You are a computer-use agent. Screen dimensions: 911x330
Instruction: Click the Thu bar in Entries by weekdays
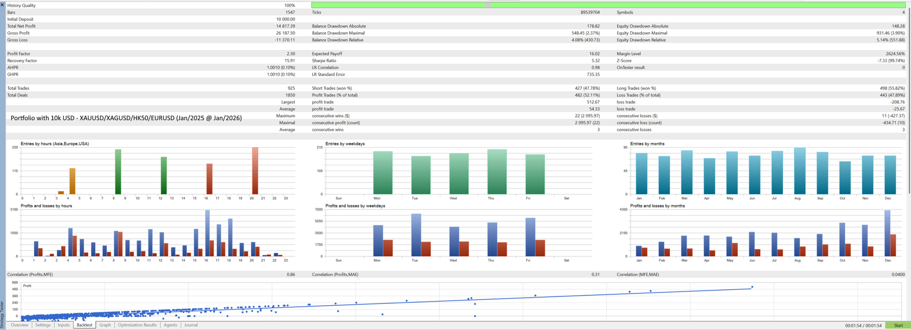[x=497, y=172]
